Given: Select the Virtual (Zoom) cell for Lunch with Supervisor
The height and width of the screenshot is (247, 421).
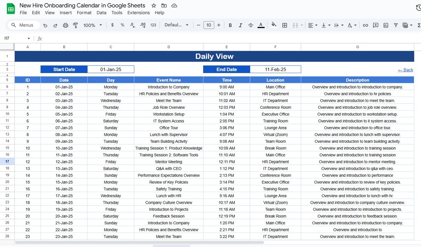Looking at the screenshot, I should tap(275, 134).
